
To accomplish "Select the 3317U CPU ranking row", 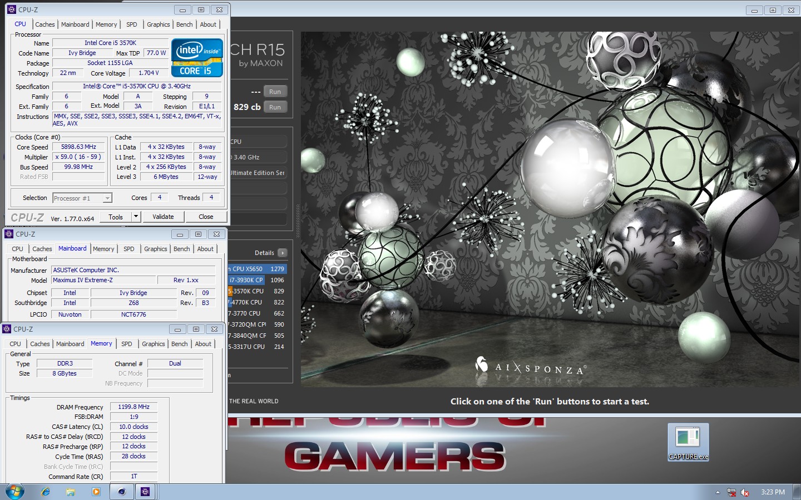I will [257, 347].
